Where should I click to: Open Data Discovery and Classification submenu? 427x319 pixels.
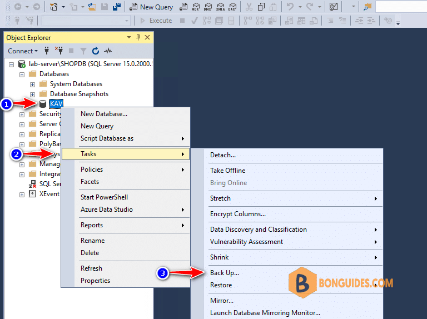click(287, 230)
